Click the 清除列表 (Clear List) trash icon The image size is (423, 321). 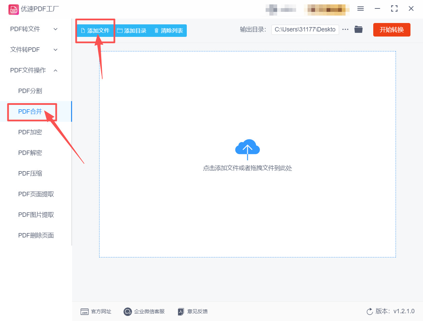click(x=156, y=30)
